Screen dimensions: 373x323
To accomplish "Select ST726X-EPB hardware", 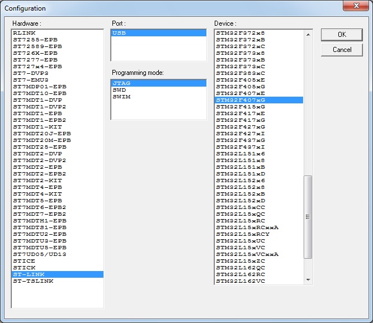I will [58, 53].
